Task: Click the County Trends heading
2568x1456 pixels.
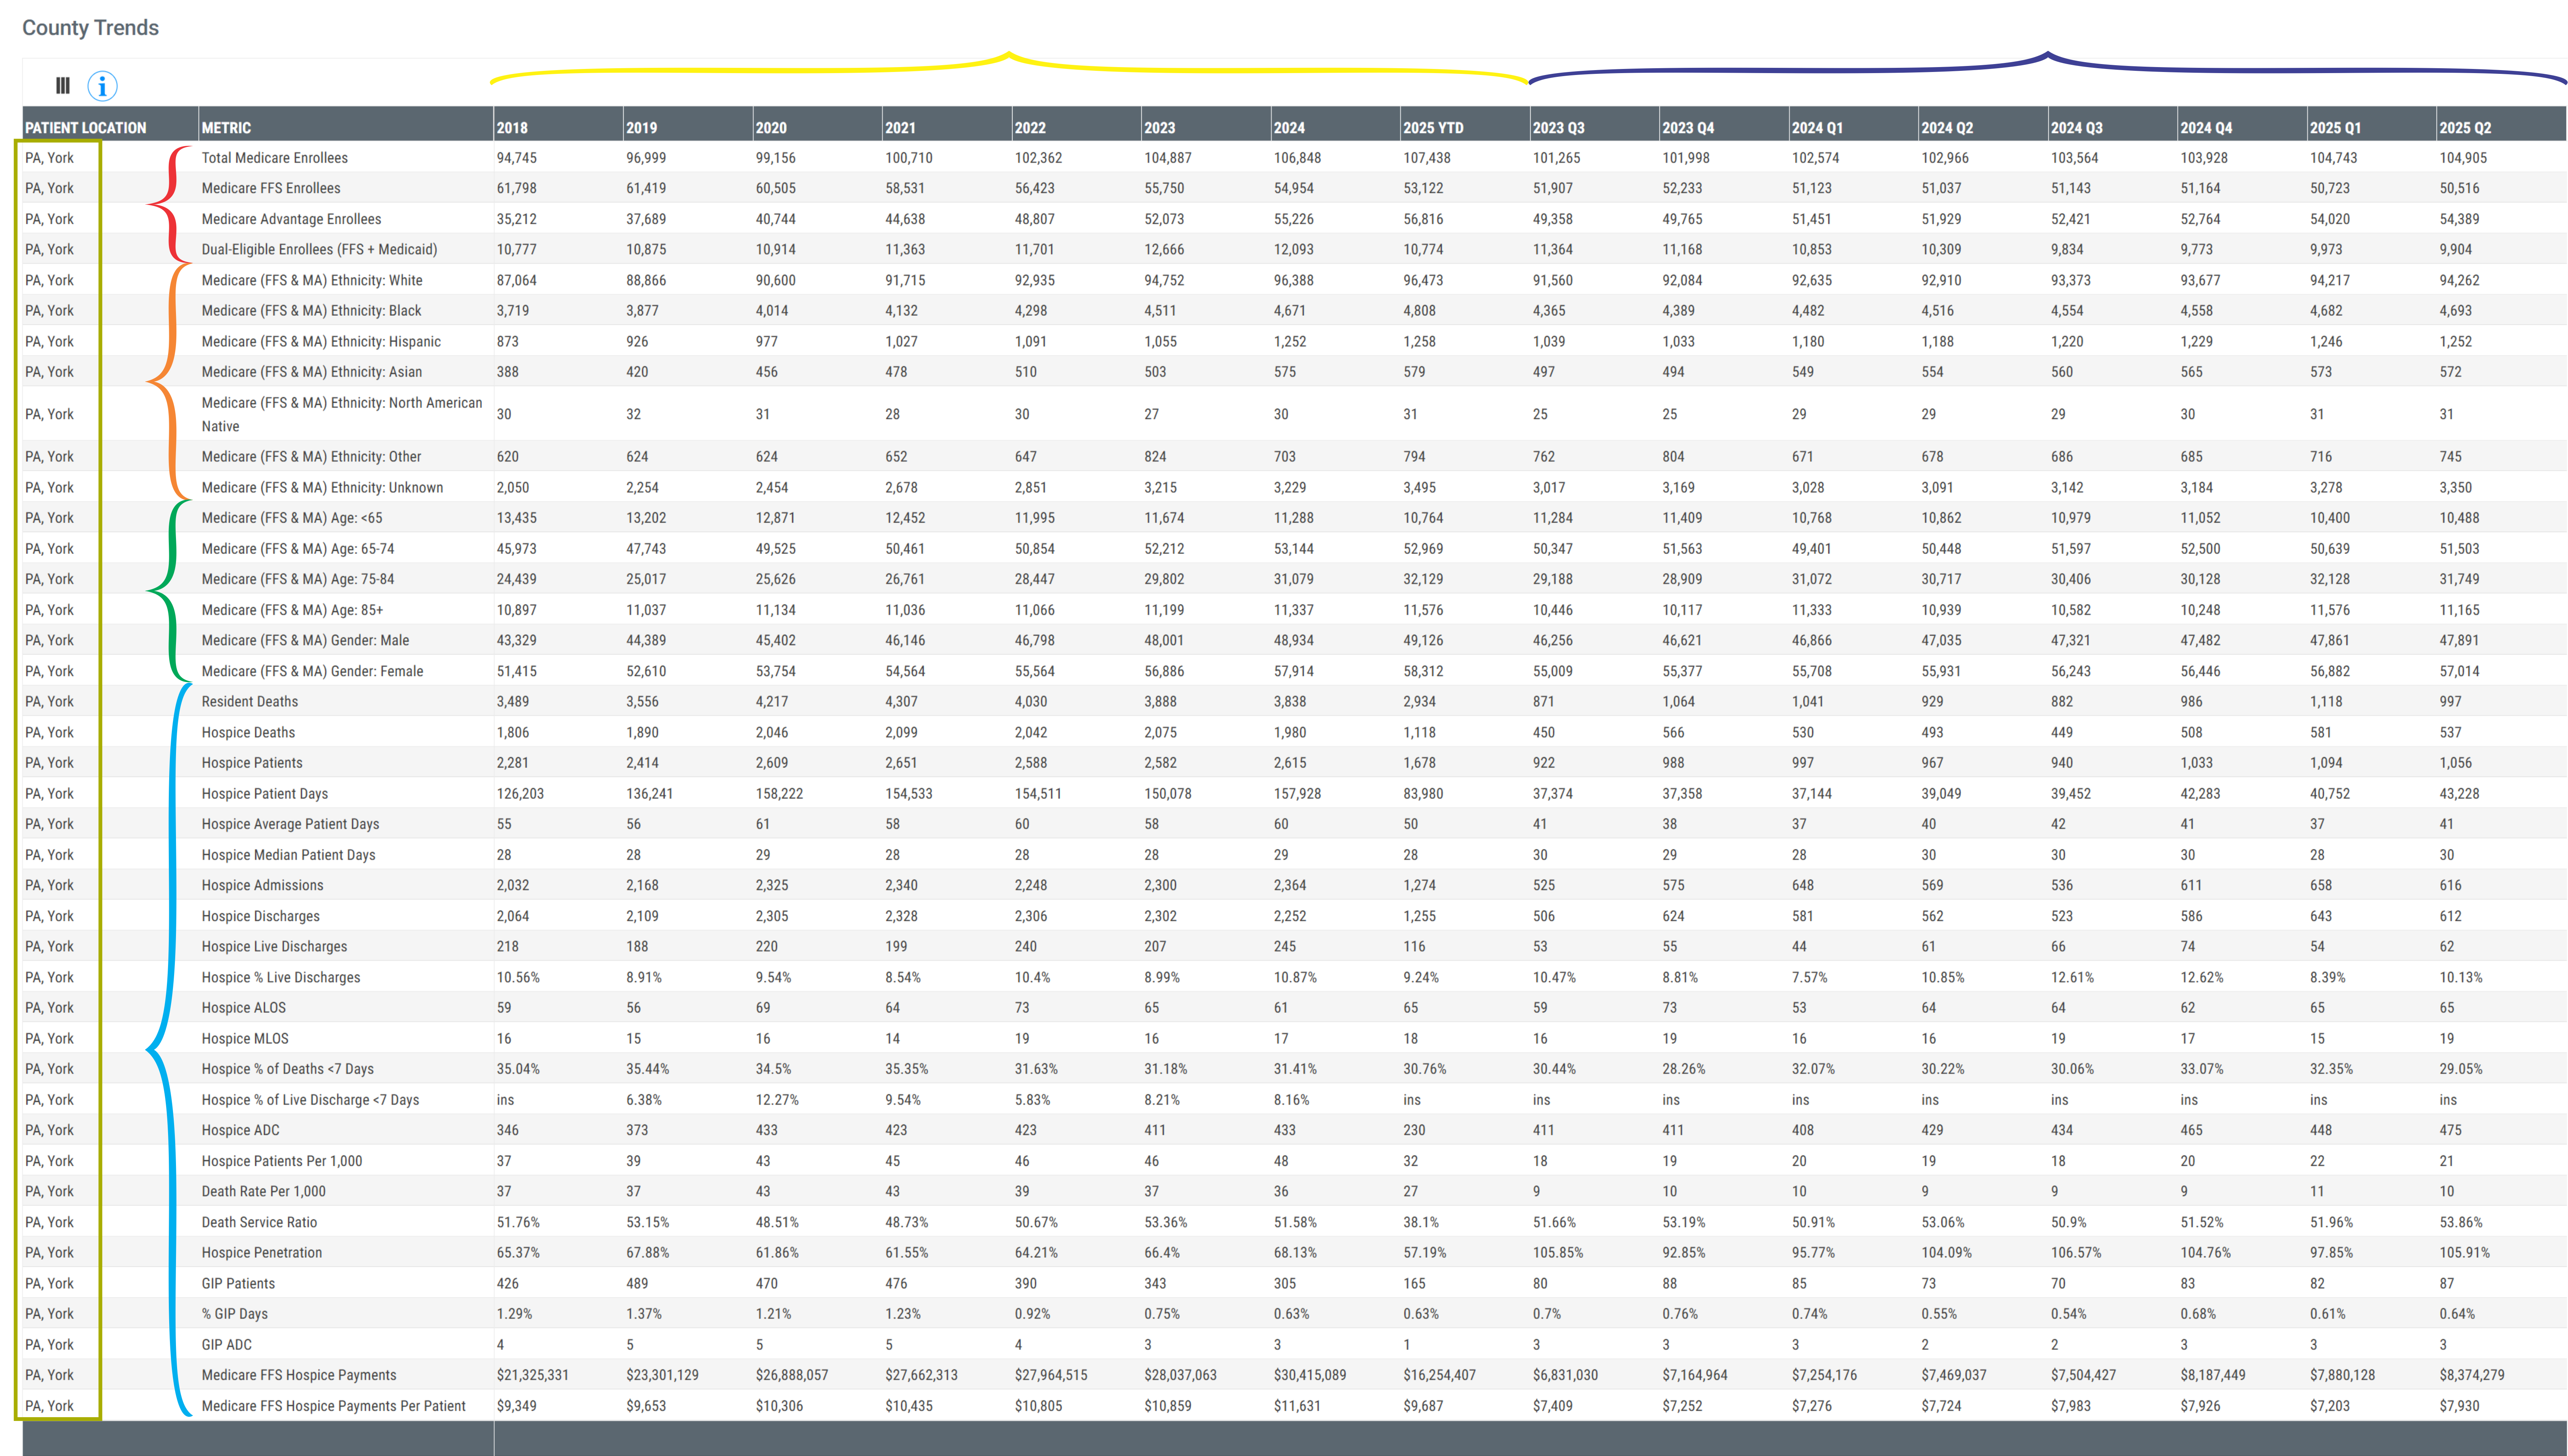Action: pyautogui.click(x=90, y=28)
